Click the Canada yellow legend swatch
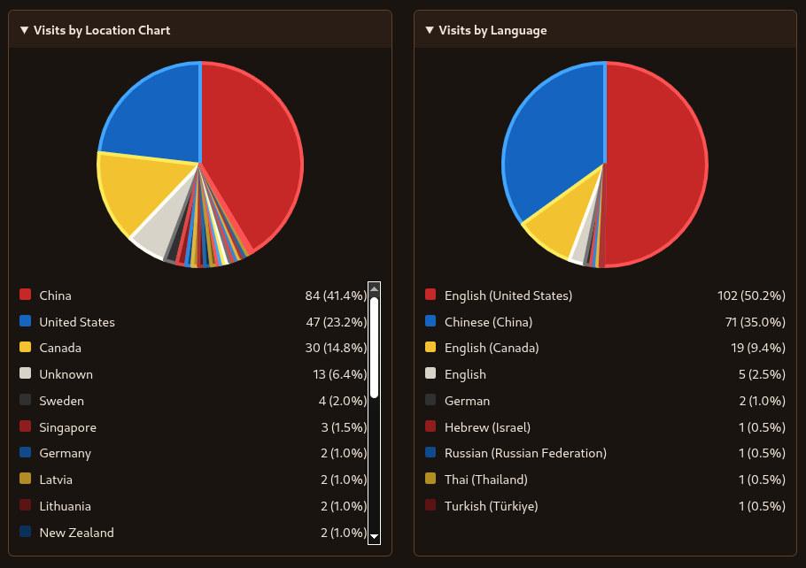 (x=25, y=347)
